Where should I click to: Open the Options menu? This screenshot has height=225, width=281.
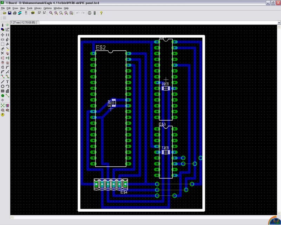click(x=47, y=8)
